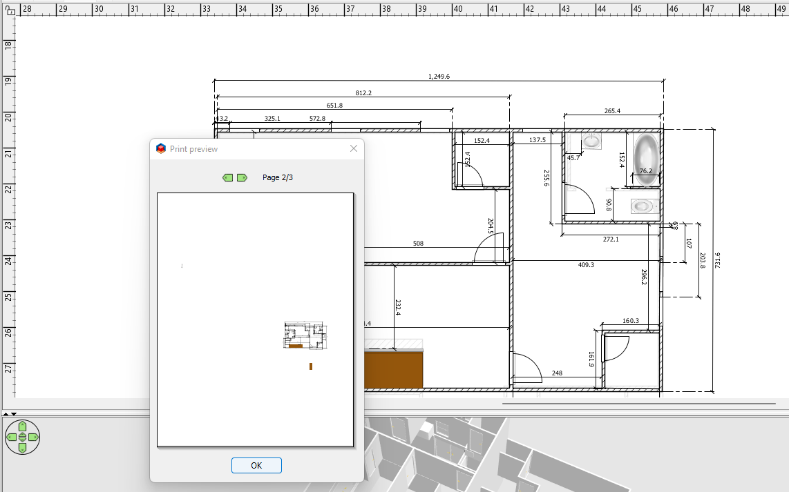
Task: Go to next page in Print preview
Action: 242,177
